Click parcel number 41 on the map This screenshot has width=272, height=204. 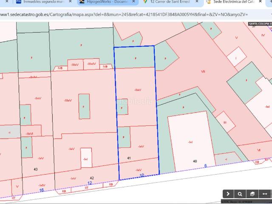click(129, 158)
